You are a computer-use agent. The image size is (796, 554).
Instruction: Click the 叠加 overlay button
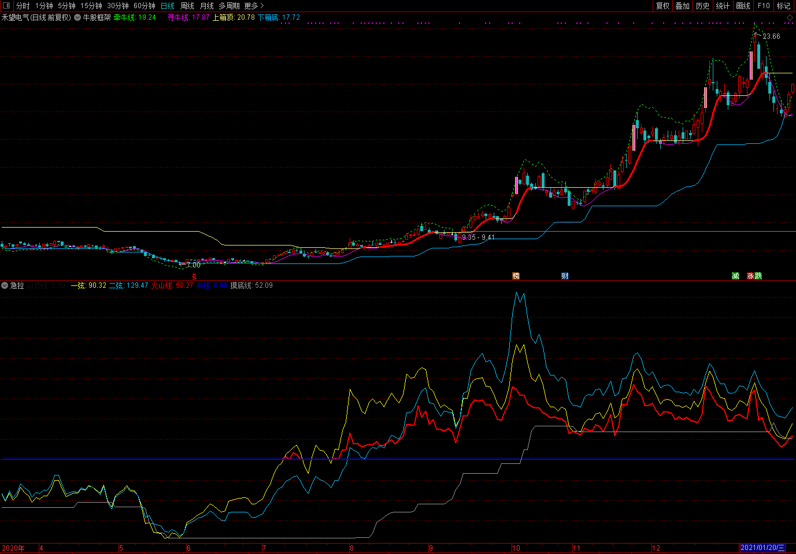click(x=683, y=6)
